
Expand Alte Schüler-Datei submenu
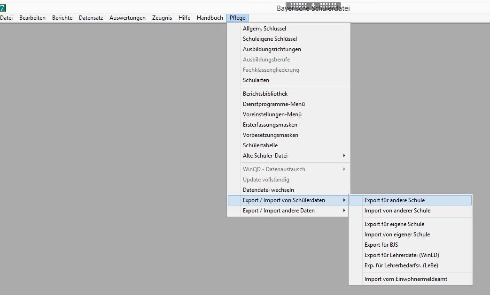pos(288,155)
